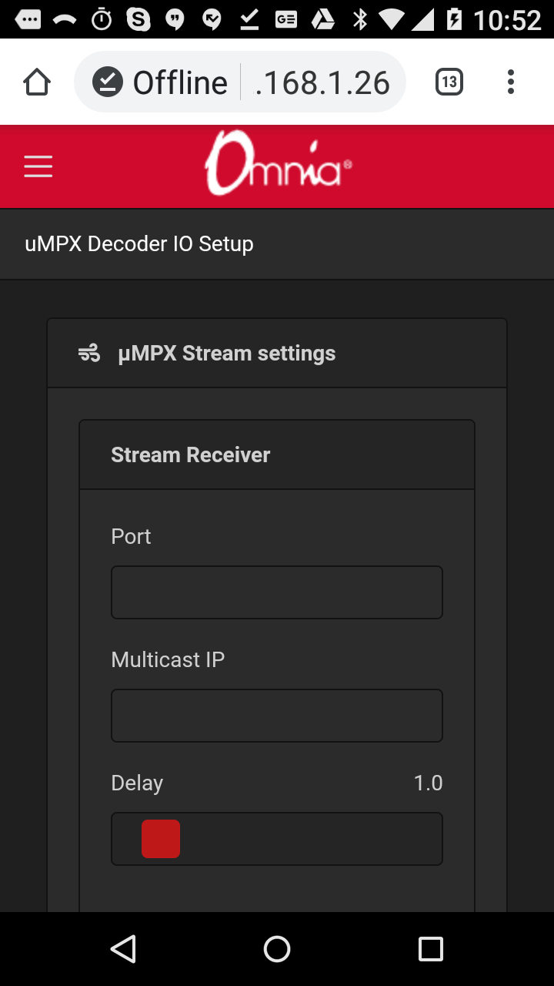Select the Stream Receiver section header
554x986 pixels.
pyautogui.click(x=190, y=454)
